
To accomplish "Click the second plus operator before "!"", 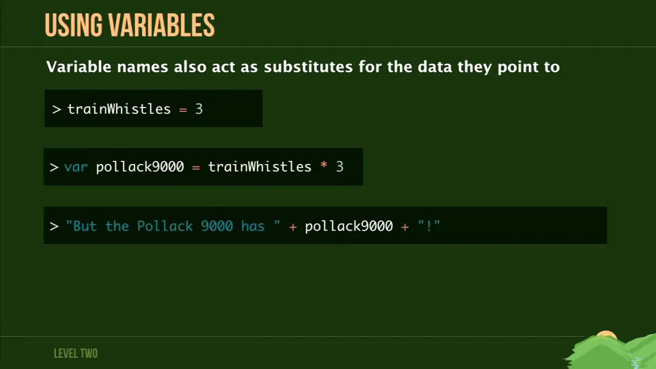I will [x=405, y=227].
